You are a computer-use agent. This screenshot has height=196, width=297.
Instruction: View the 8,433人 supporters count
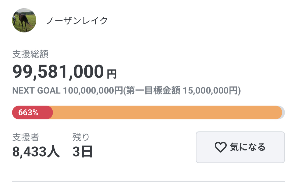click(36, 152)
